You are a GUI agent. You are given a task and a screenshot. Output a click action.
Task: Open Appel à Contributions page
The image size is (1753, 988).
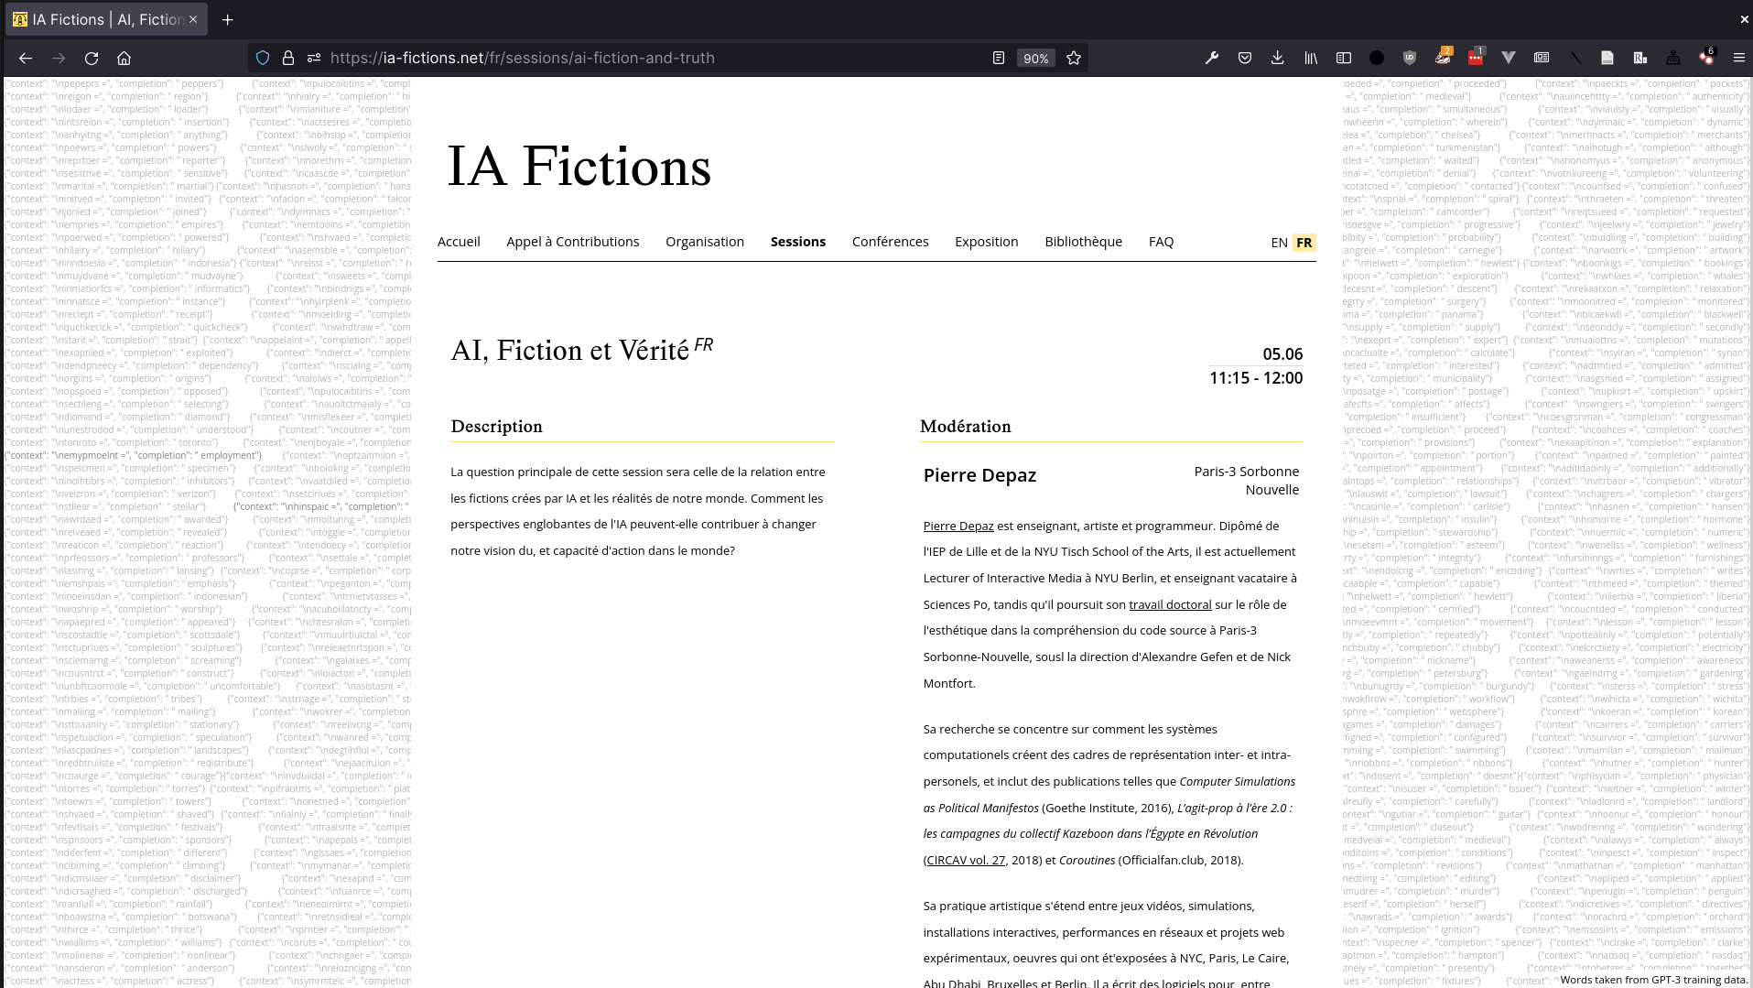click(x=573, y=242)
